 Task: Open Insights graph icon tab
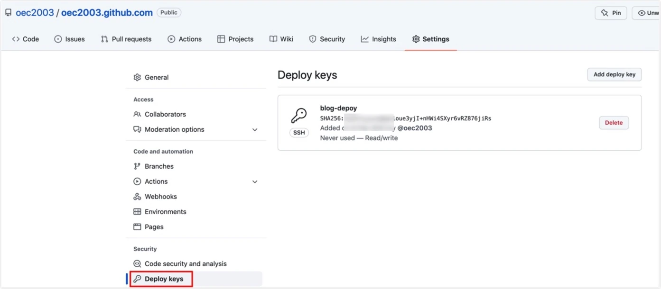click(364, 39)
